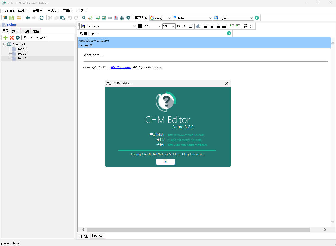Open settings via the main toolbar gear
The image size is (336, 246).
[x=128, y=18]
